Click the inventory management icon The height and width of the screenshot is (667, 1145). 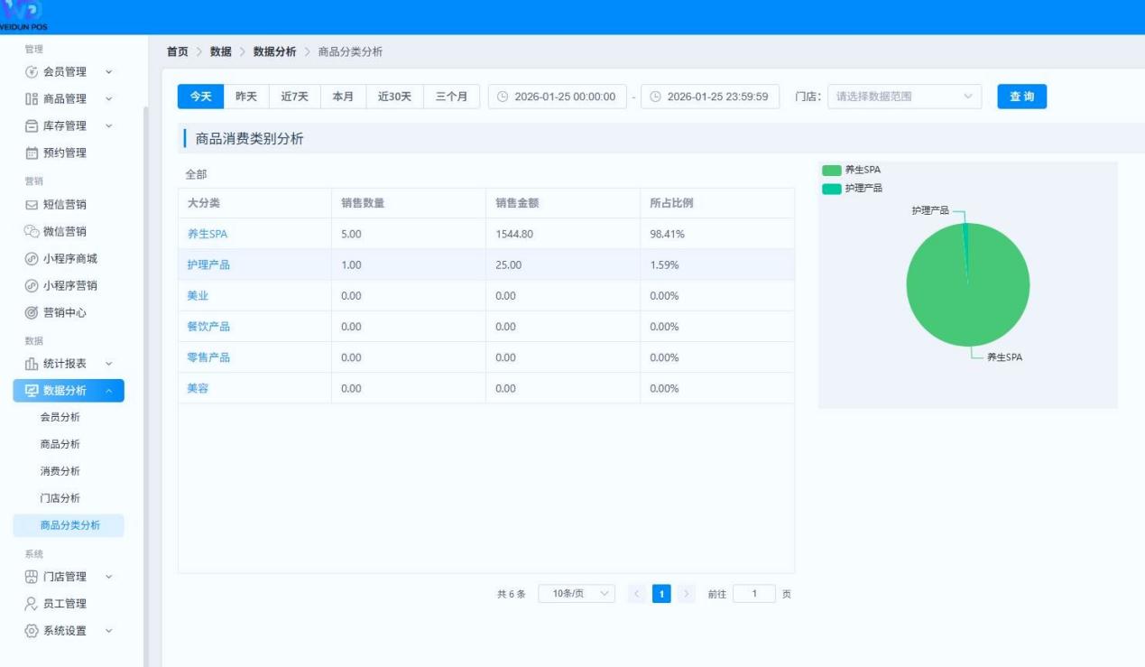tap(32, 125)
